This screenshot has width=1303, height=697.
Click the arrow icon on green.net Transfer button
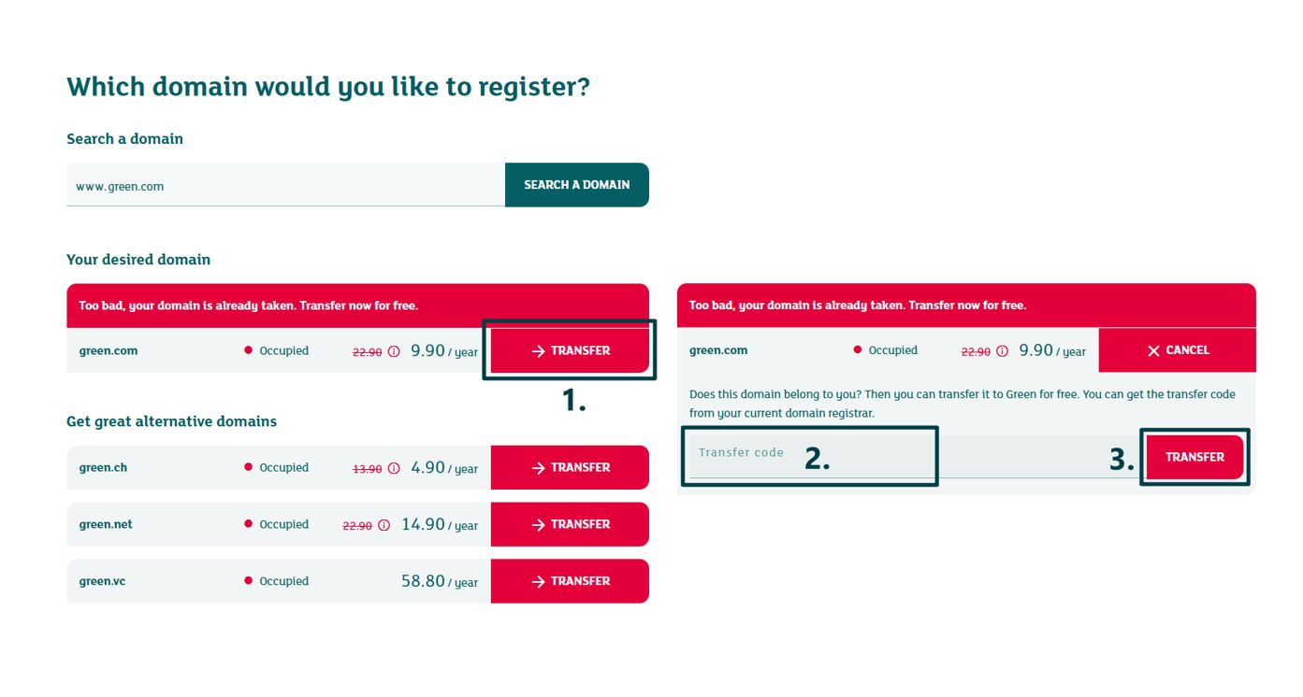538,524
